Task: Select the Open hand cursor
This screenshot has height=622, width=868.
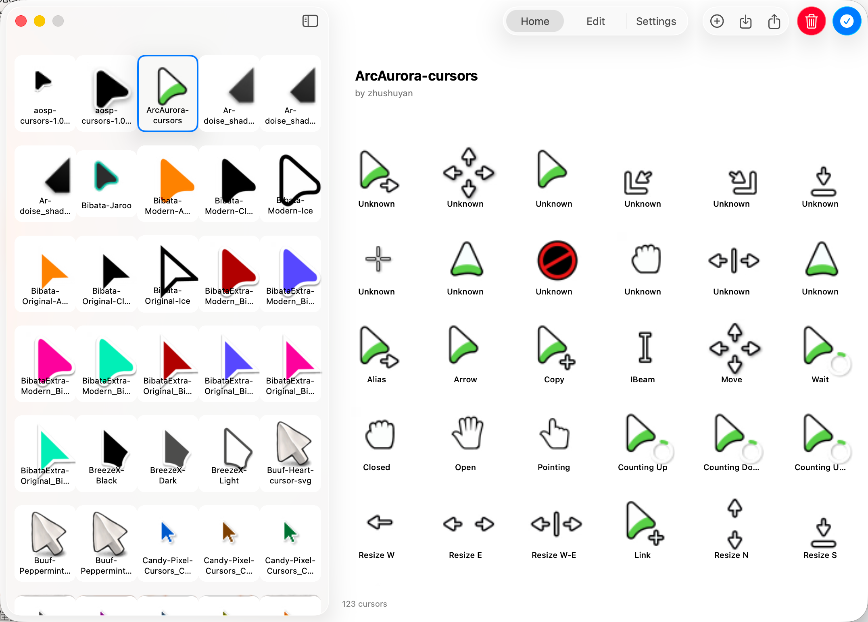Action: click(467, 433)
